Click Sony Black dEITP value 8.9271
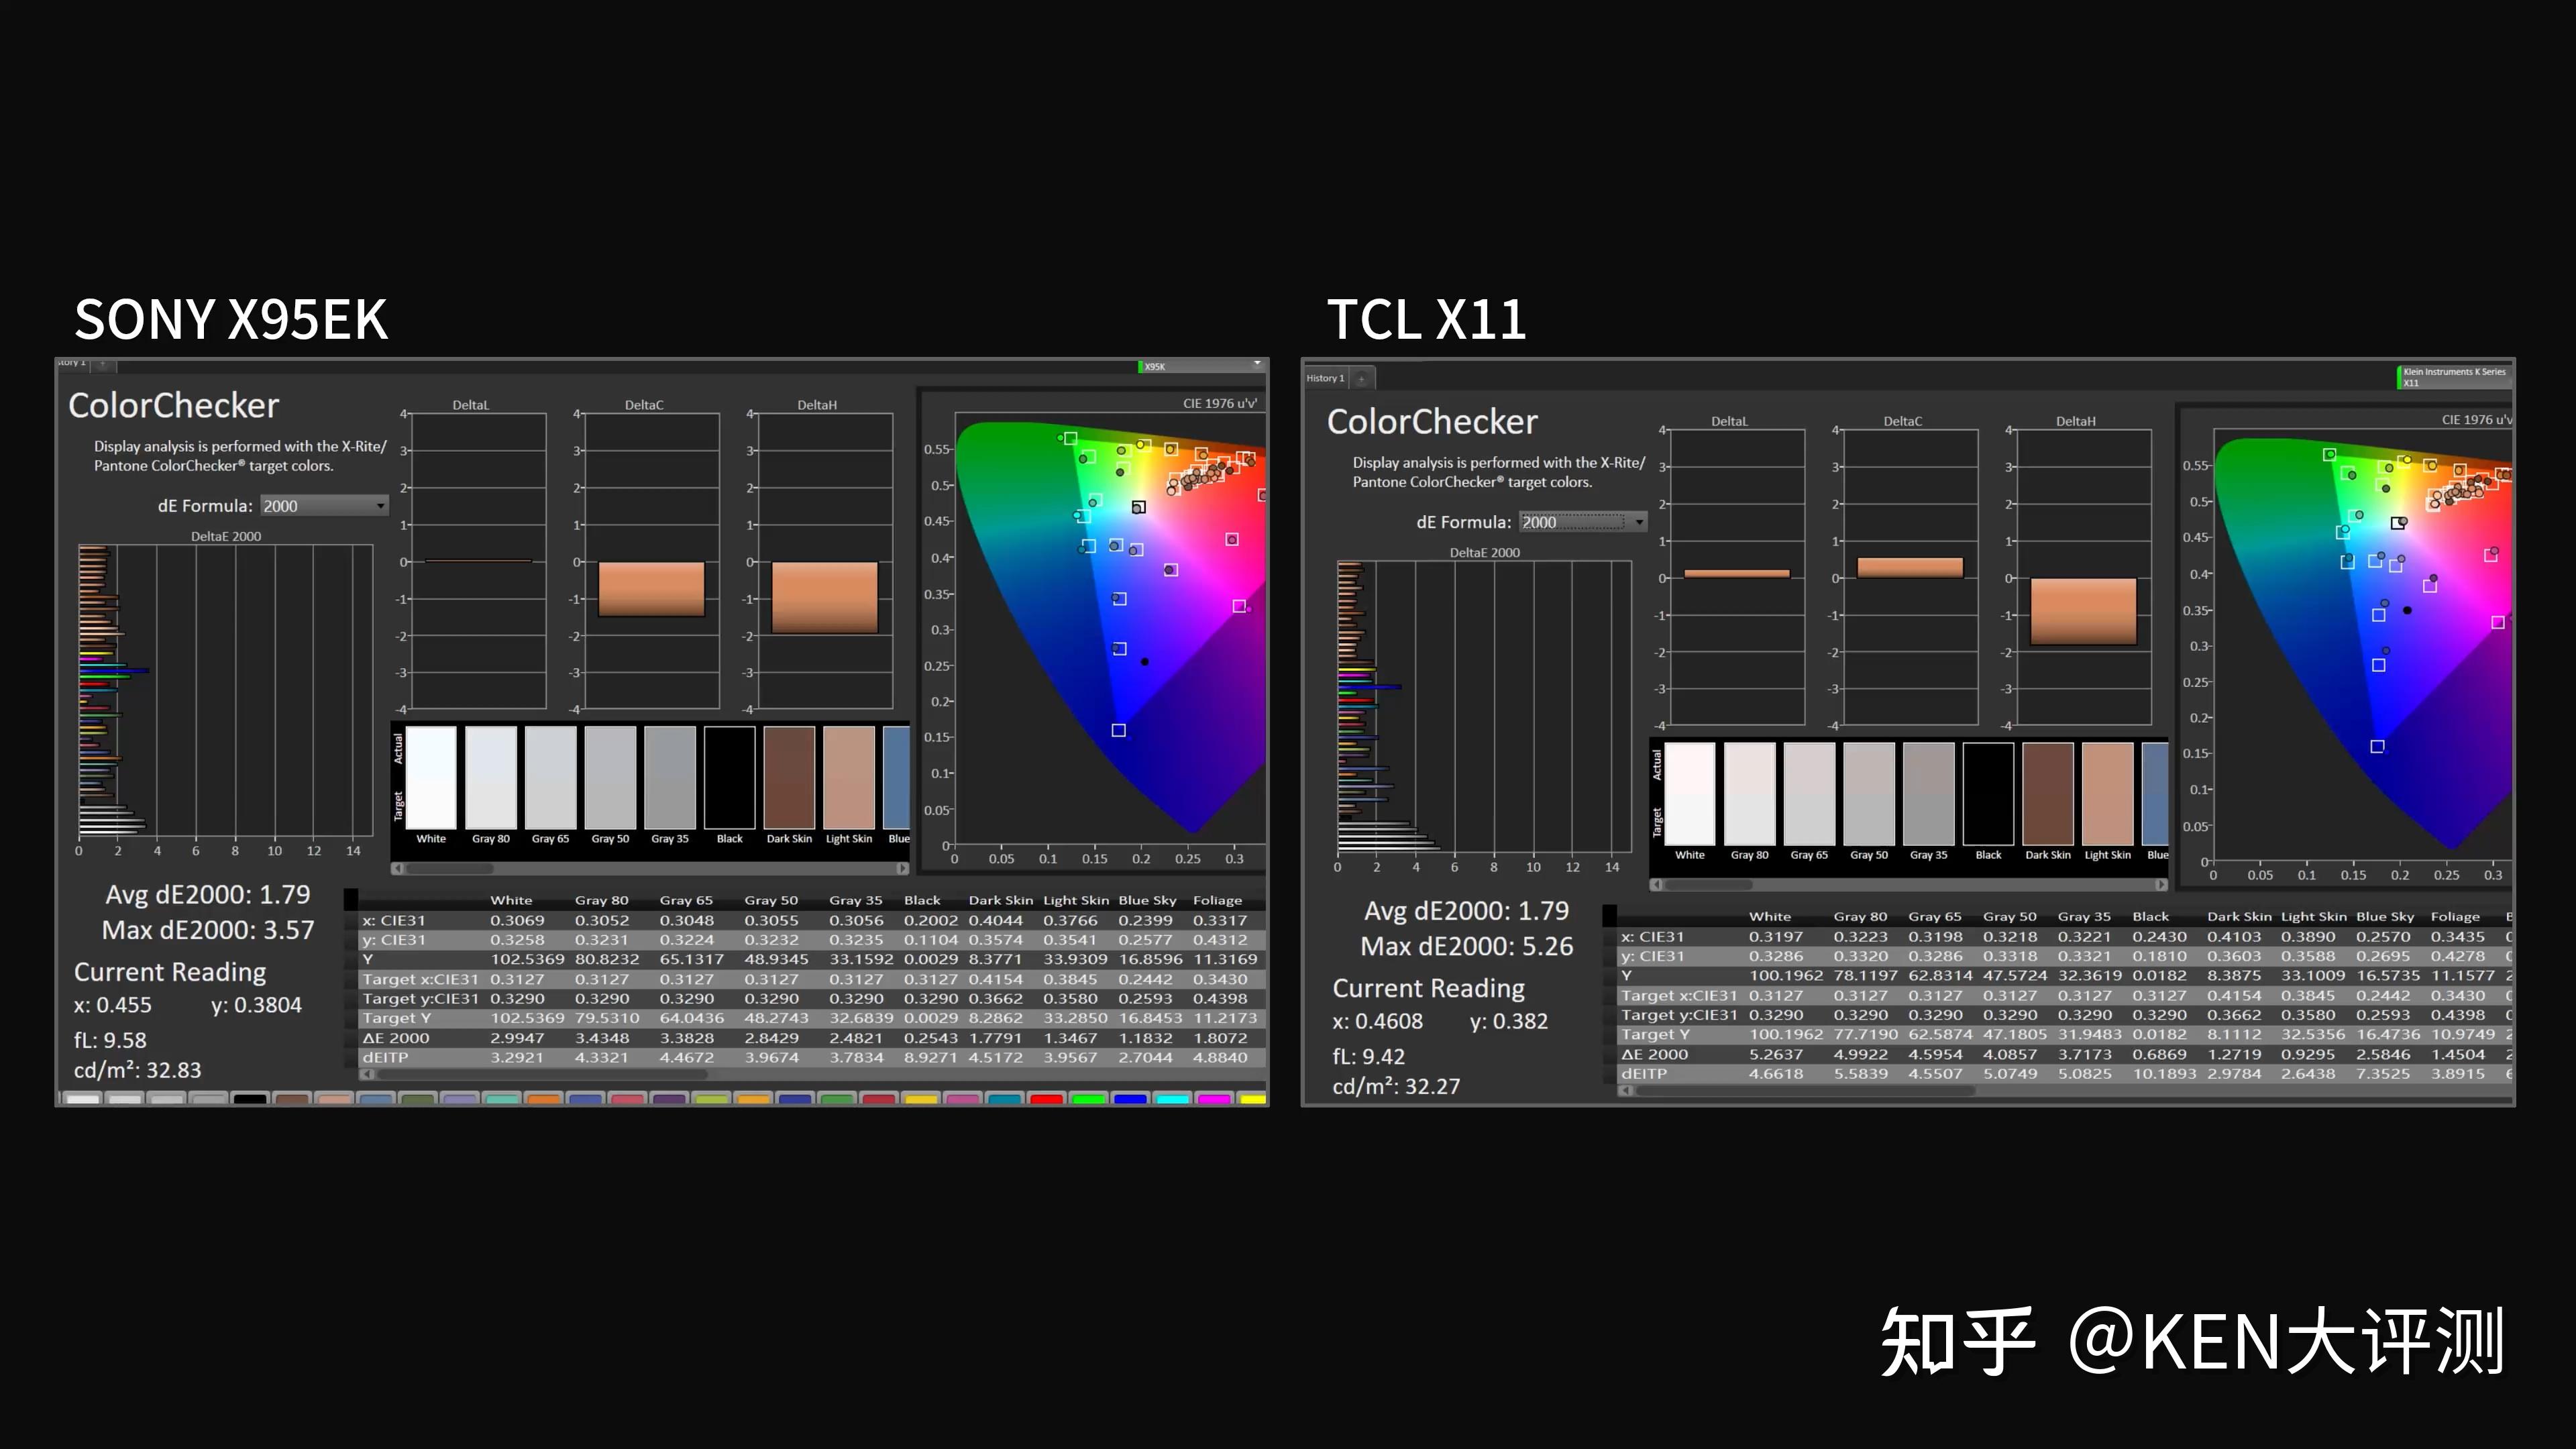 [x=931, y=1057]
